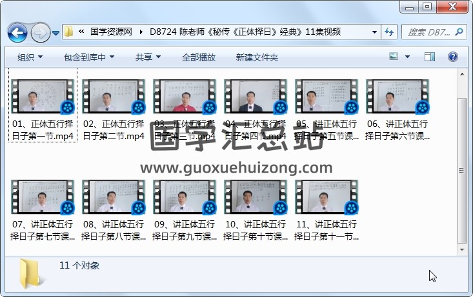The width and height of the screenshot is (473, 297).
Task: Click file name 08、讲正体五行择日子第八节课
Action: [114, 231]
